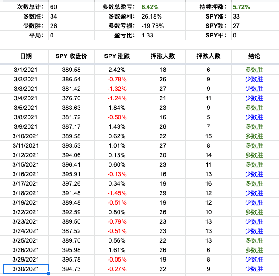Click 押跌人数 value 16 on 3/17/2021
Image resolution: width=279 pixels, height=276 pixels.
(208, 183)
